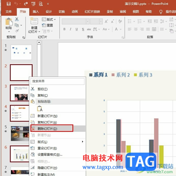
Task: Open the character spacing AV dropdown
Action: (x=96, y=29)
